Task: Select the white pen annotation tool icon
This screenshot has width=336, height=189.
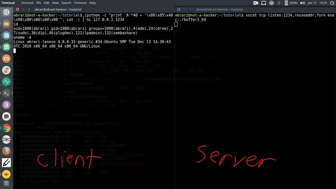Action: coord(6,163)
